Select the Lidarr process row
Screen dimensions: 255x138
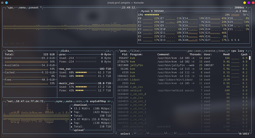click(182, 80)
